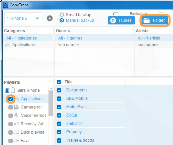The image size is (173, 145).
Task: Uncheck the Travel & goods checkbox
Action: click(x=59, y=140)
